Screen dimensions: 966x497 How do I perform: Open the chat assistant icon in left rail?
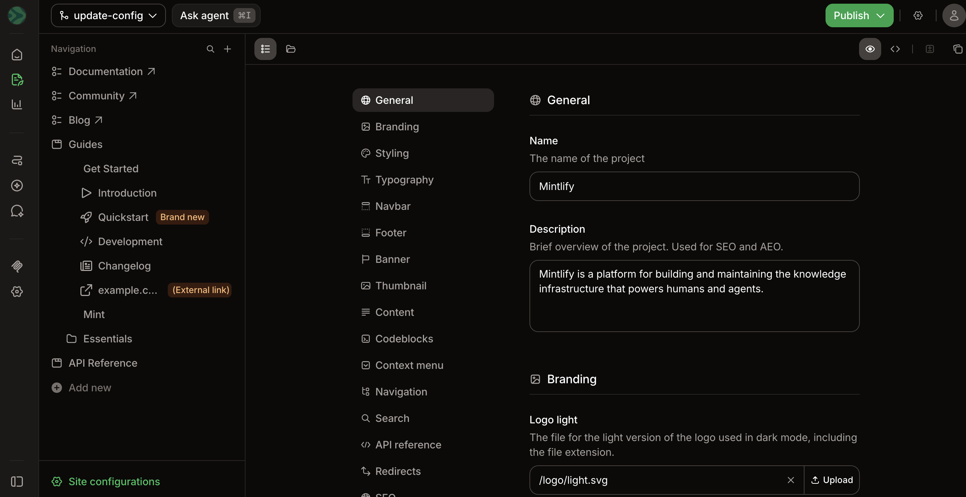pos(17,211)
